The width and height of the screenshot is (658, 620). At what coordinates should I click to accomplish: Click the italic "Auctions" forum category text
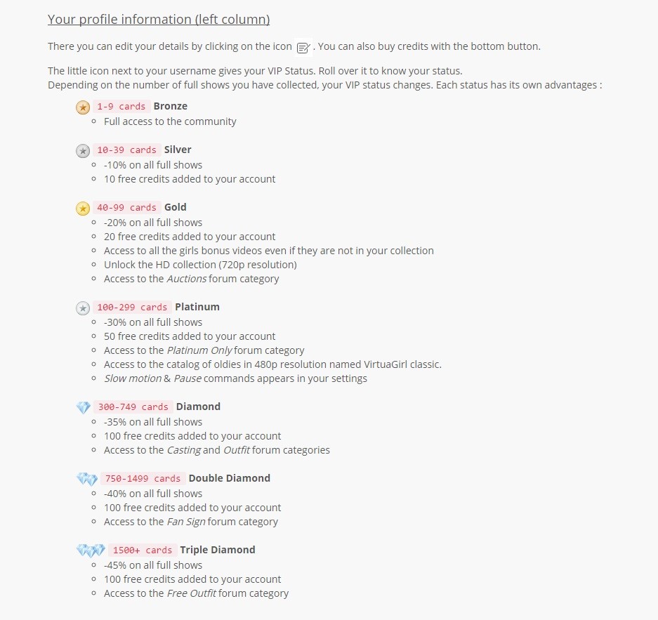[x=187, y=279]
